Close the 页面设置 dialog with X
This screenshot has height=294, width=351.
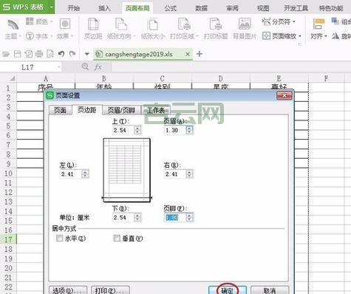pos(284,95)
